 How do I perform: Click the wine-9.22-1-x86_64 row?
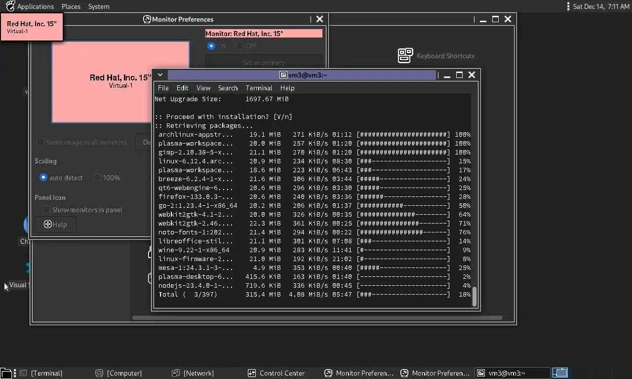[314, 250]
